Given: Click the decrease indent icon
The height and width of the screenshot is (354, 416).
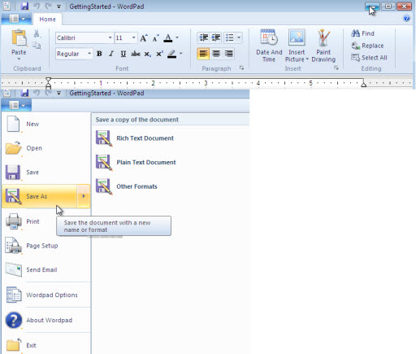Looking at the screenshot, I should click(x=204, y=37).
